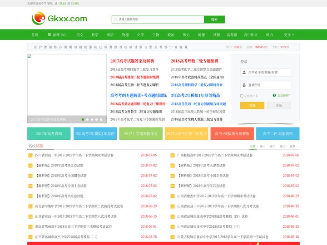Click number badge 01 beside 四川省眉山一中
The width and height of the screenshot is (327, 245).
tap(30, 156)
